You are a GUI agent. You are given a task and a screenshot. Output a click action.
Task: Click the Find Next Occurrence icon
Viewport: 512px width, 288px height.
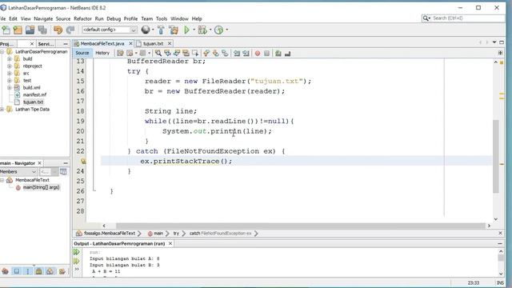pyautogui.click(x=177, y=54)
